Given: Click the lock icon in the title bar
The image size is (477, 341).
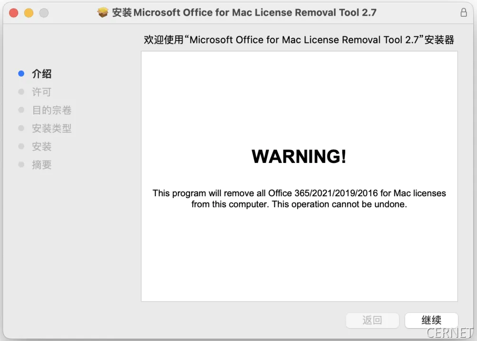Looking at the screenshot, I should (x=464, y=13).
